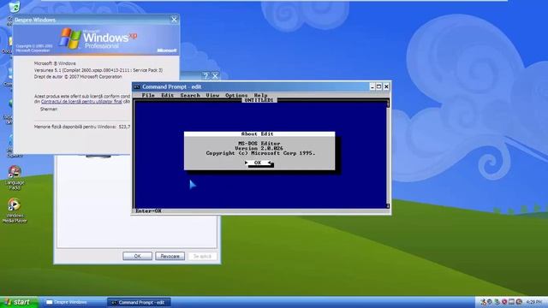Click the red circular tray icon
548x308 pixels.
tap(504, 302)
